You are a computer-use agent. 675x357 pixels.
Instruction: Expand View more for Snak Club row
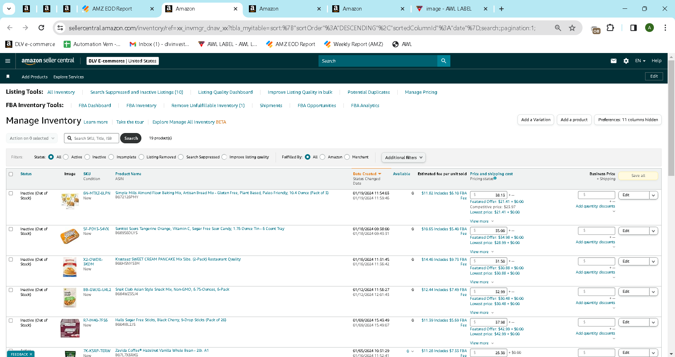pyautogui.click(x=482, y=313)
